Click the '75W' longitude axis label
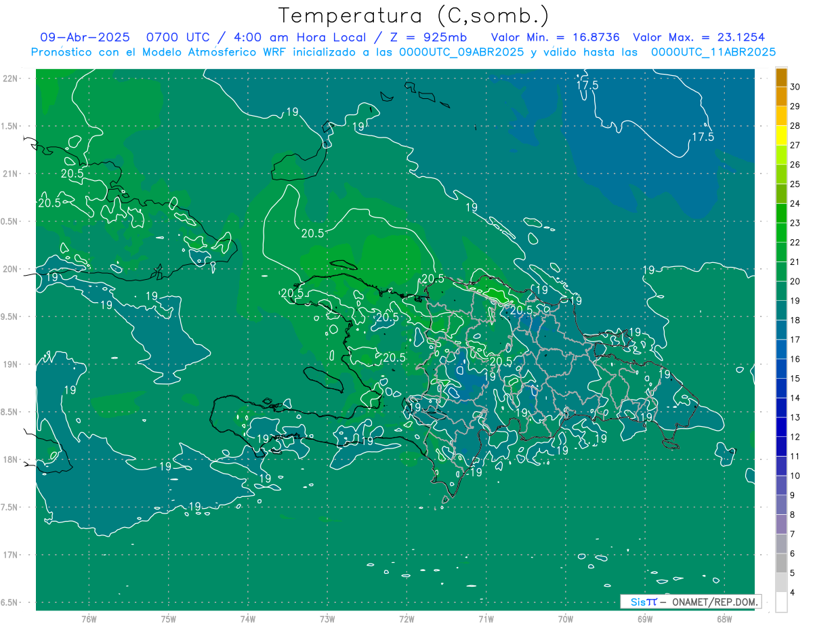Viewport: 813px width, 628px height. (x=169, y=619)
